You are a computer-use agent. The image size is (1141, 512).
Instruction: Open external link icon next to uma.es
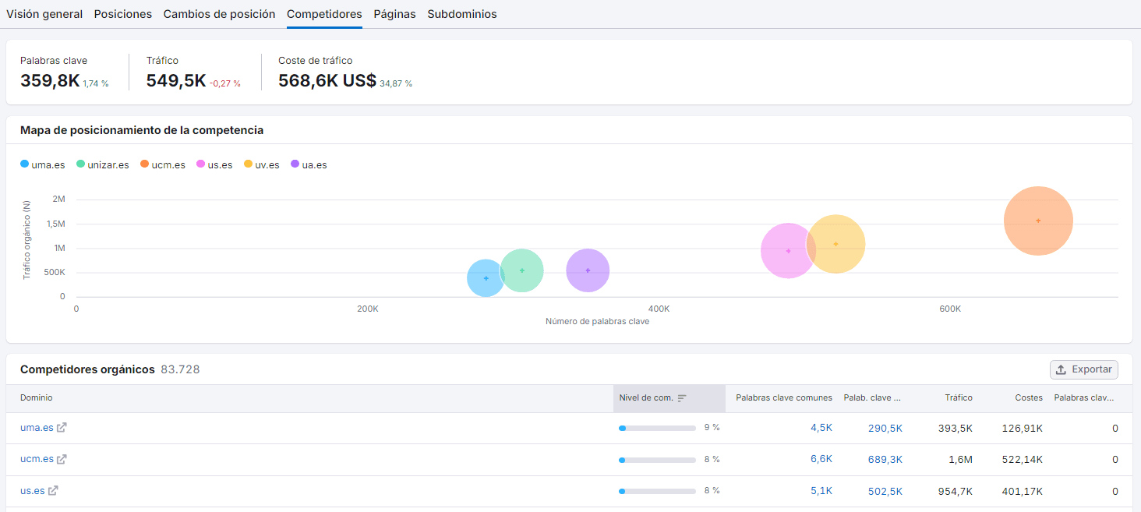[x=62, y=428]
